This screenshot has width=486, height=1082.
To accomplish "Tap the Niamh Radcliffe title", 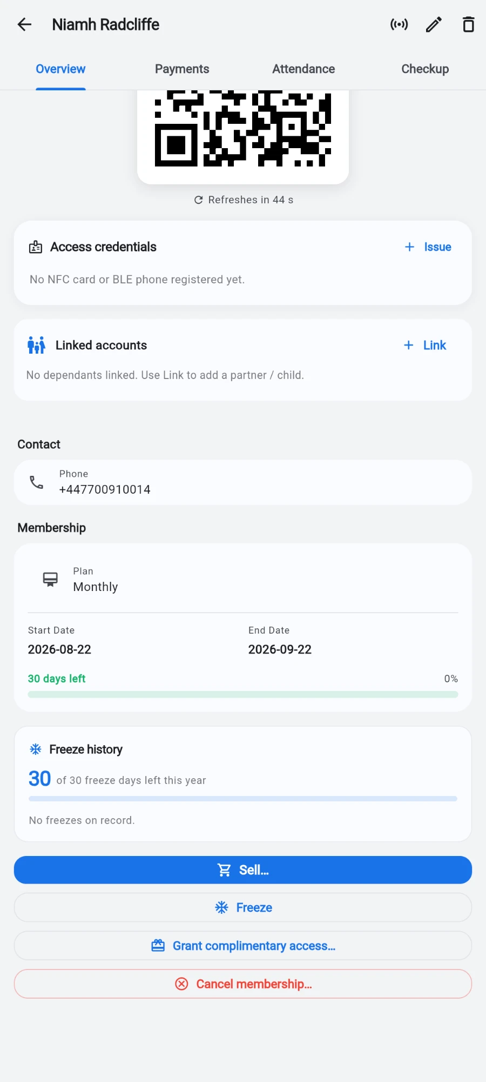I will click(x=106, y=24).
